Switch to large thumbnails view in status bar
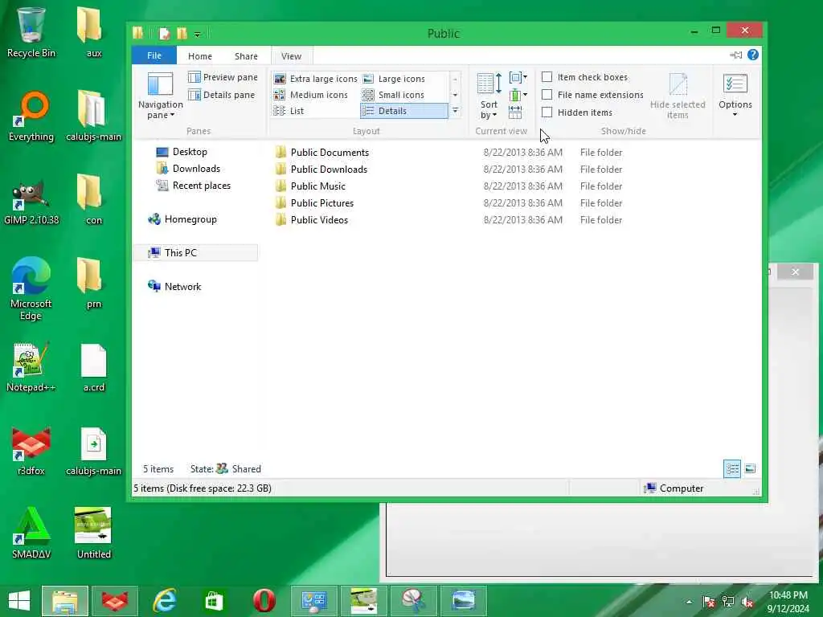 (751, 468)
